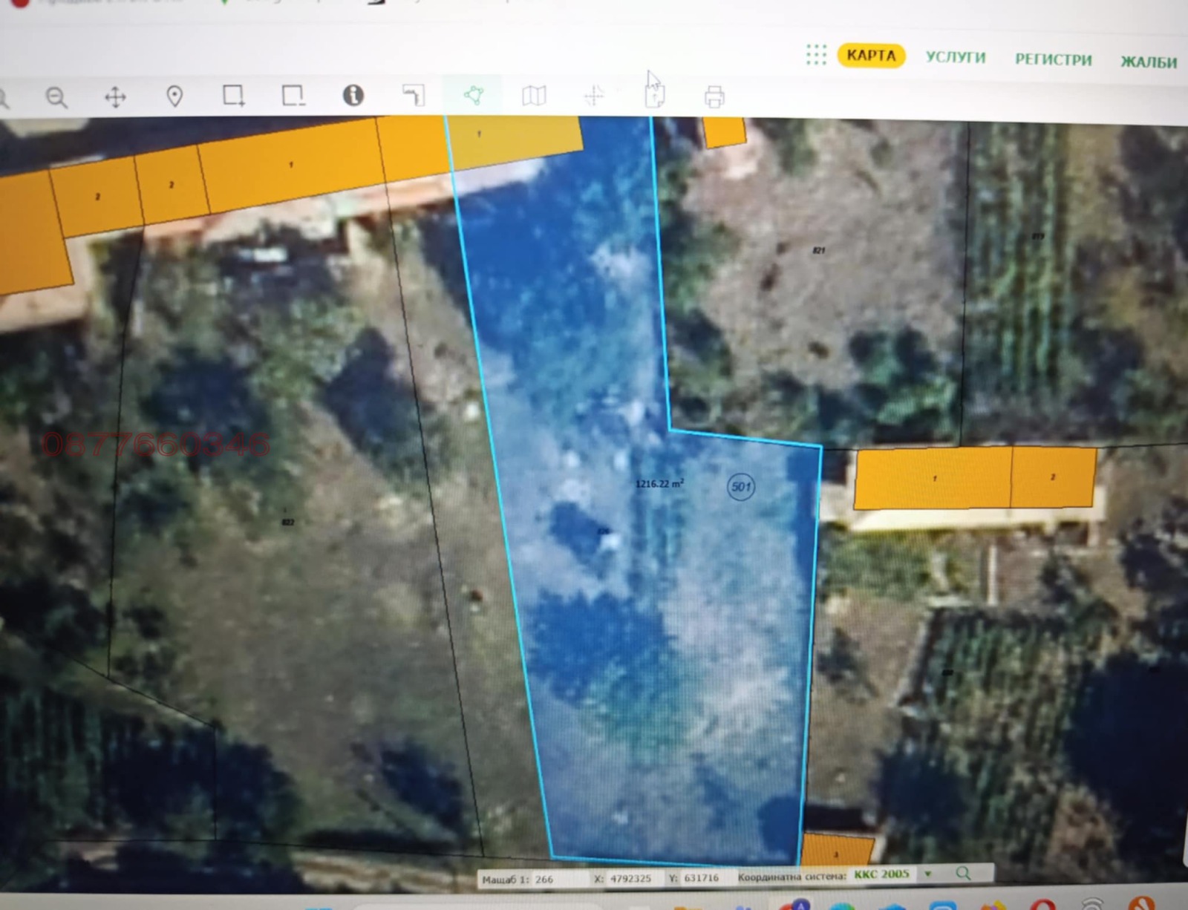Viewport: 1188px width, 910px height.
Task: Click the location pin marker tool
Action: click(x=174, y=96)
